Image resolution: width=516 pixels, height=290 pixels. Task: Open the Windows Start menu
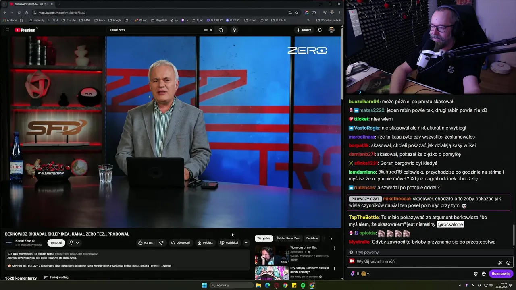[204, 285]
